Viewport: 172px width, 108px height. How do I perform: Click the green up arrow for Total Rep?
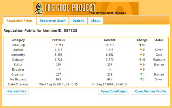140,45
